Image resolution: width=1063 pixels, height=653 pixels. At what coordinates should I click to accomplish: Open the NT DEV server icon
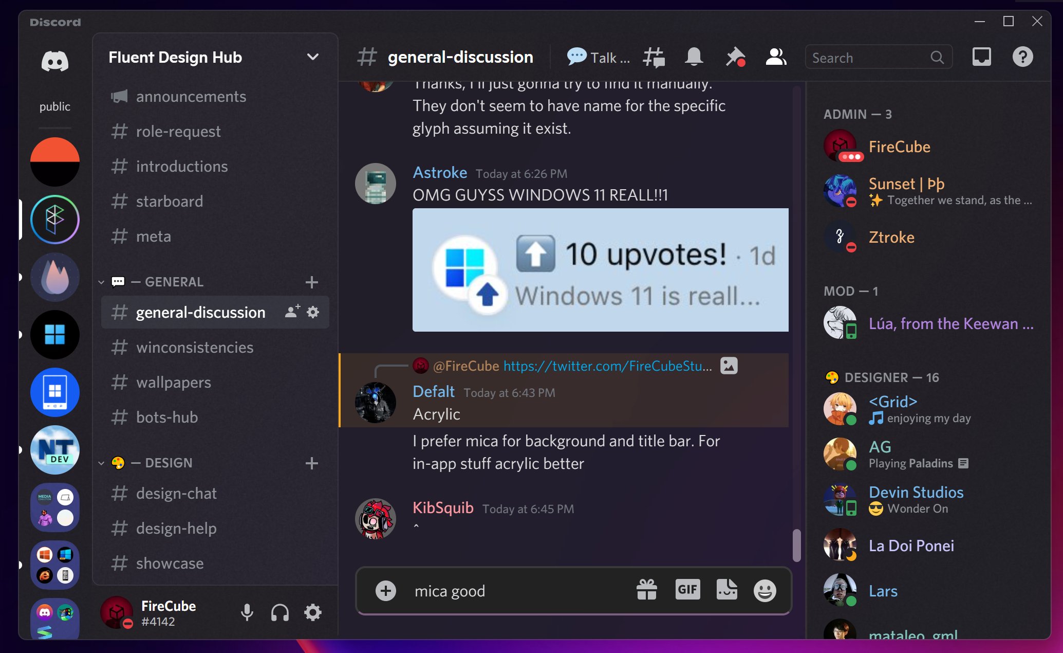tap(55, 450)
